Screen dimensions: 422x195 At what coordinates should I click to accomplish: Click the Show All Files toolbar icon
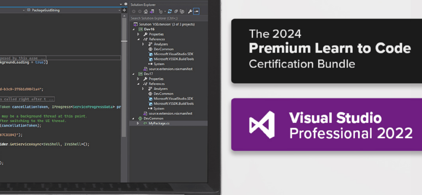[x=182, y=11]
